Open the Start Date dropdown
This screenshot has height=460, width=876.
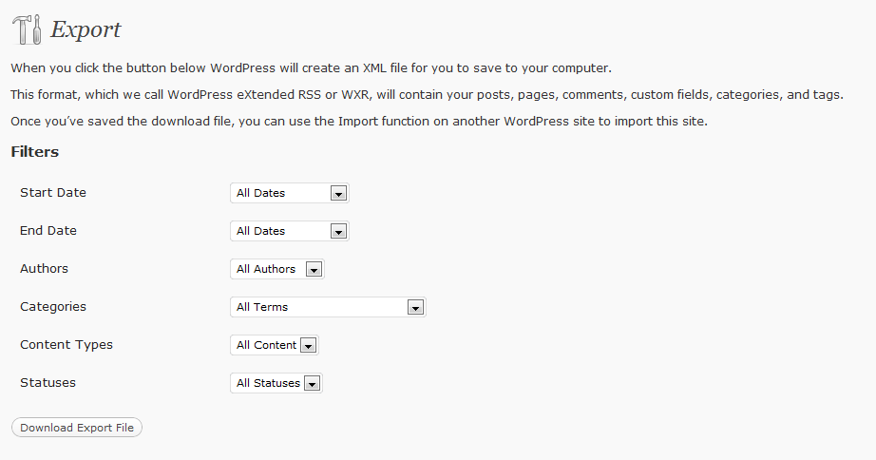[x=290, y=193]
